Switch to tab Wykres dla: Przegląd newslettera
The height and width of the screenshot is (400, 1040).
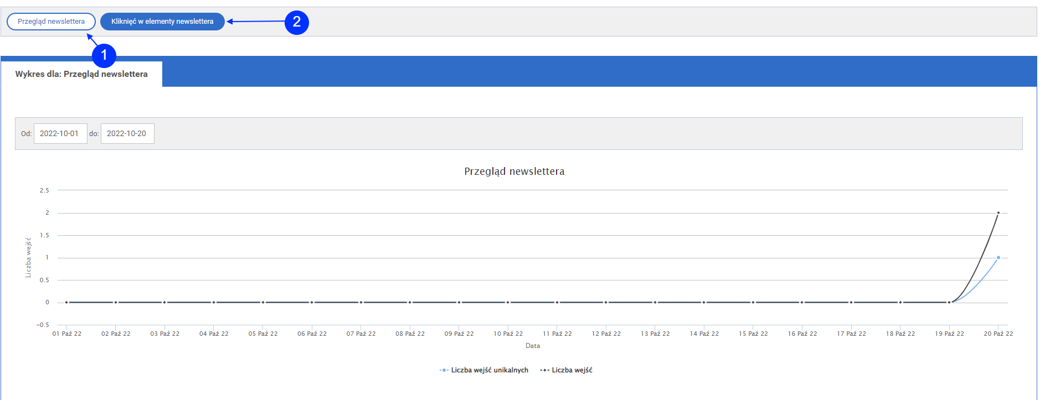[81, 74]
